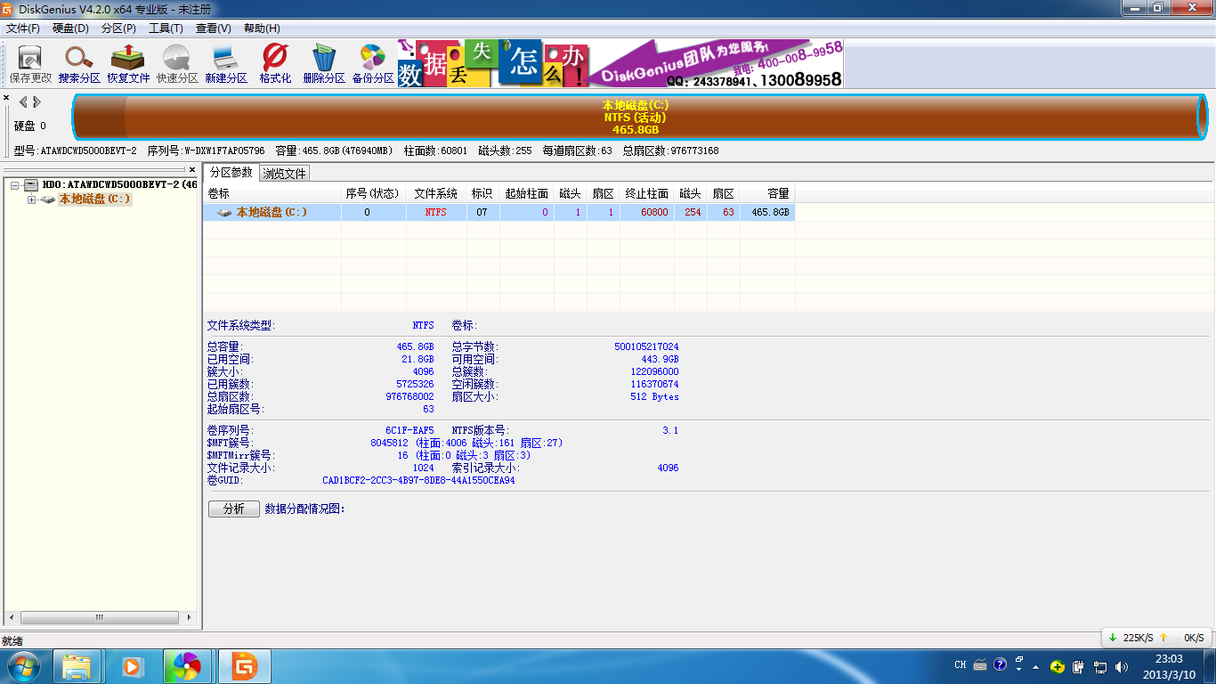1216x684 pixels.
Task: Click the 搜索分区 search partition icon
Action: pos(79,64)
